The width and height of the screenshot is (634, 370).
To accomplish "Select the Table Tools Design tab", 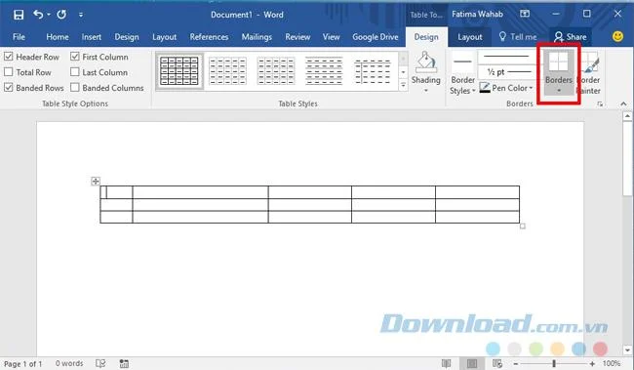I will tap(426, 37).
